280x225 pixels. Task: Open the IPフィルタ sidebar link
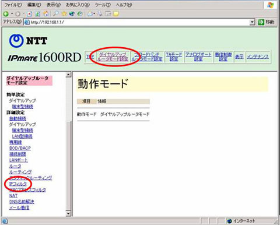[18, 184]
